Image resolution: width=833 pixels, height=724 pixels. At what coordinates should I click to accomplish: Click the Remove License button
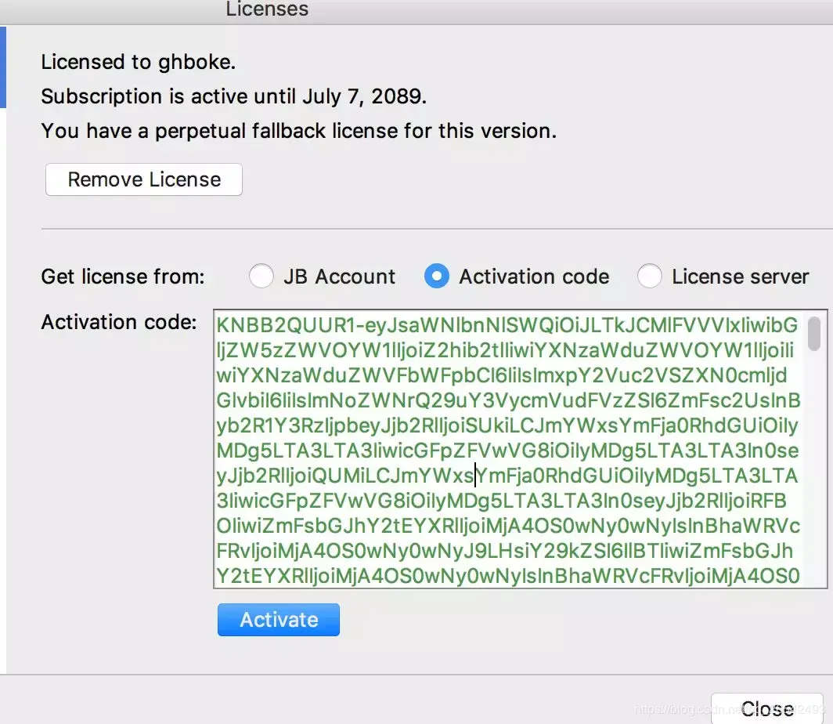coord(144,179)
